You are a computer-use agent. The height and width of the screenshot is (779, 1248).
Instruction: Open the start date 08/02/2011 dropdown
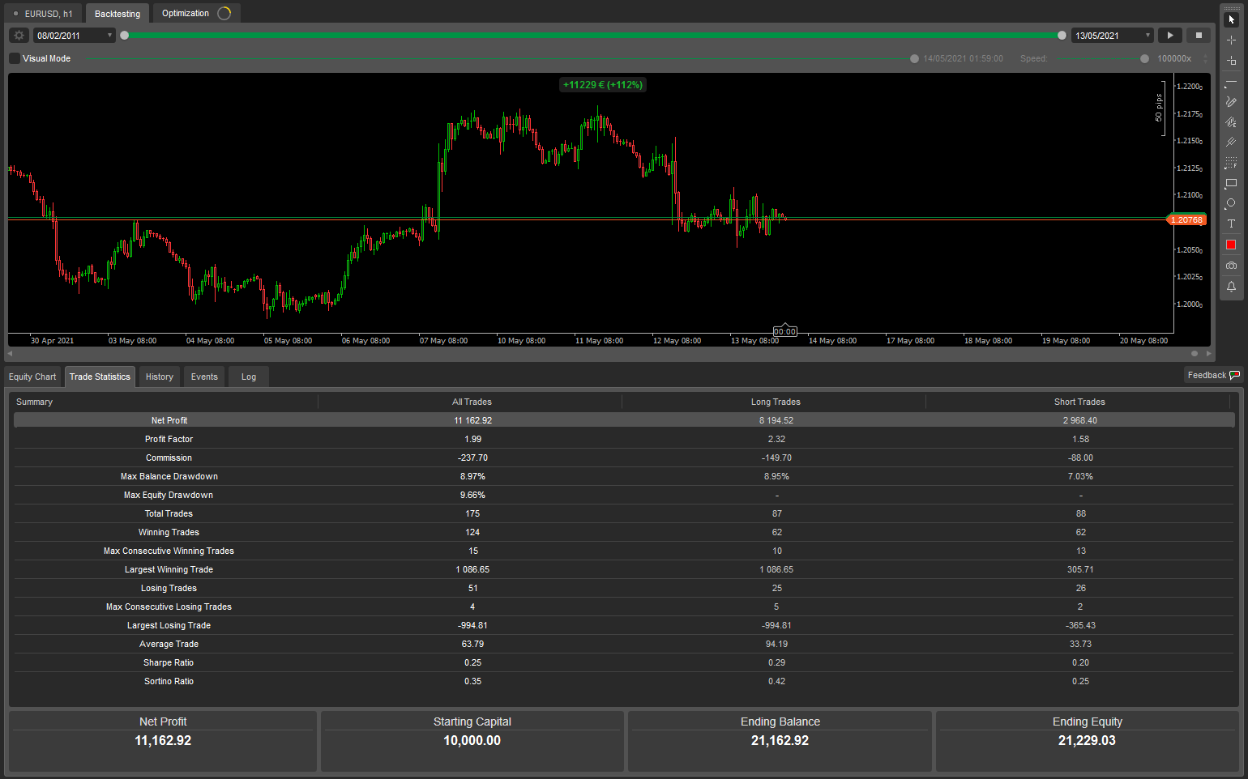(x=73, y=35)
